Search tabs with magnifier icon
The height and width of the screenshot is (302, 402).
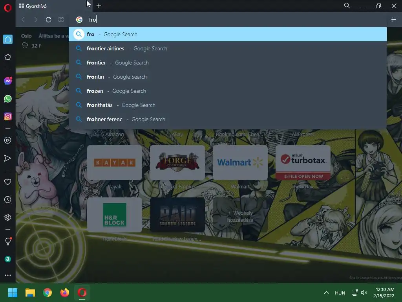347,6
